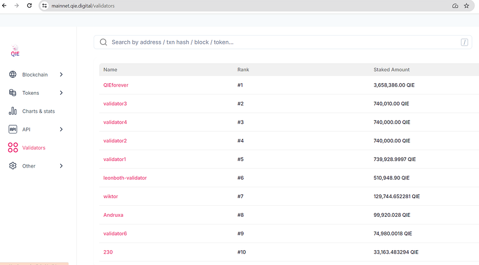Click the Rank column header
The height and width of the screenshot is (265, 479).
tap(243, 70)
